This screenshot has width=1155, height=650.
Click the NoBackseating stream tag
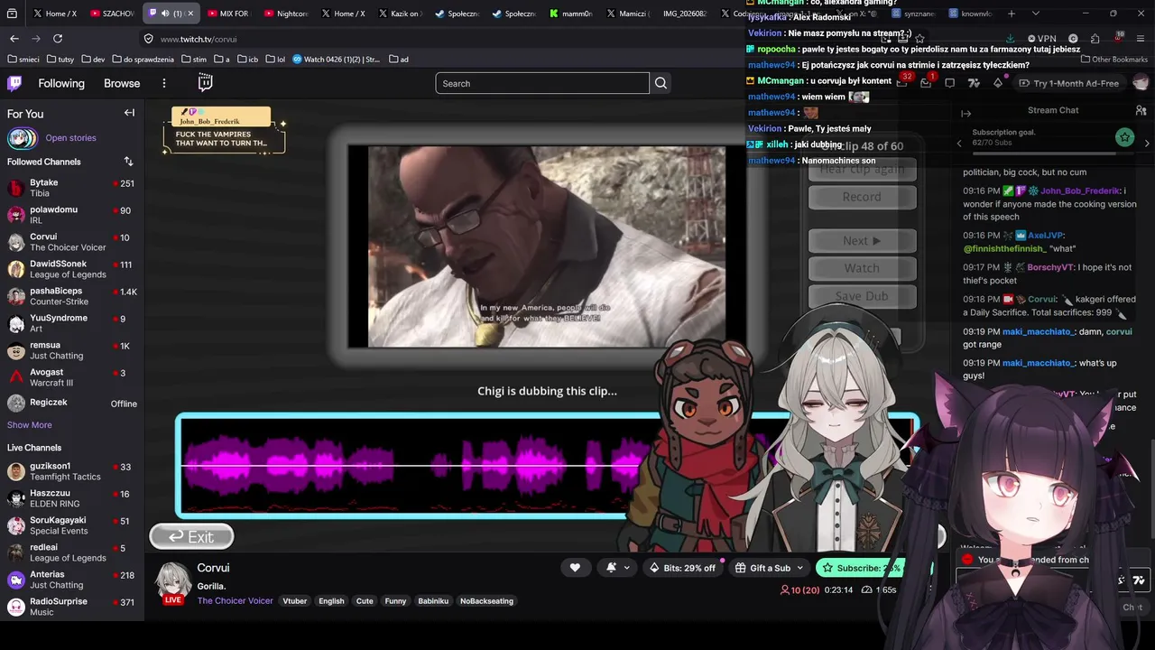point(486,601)
